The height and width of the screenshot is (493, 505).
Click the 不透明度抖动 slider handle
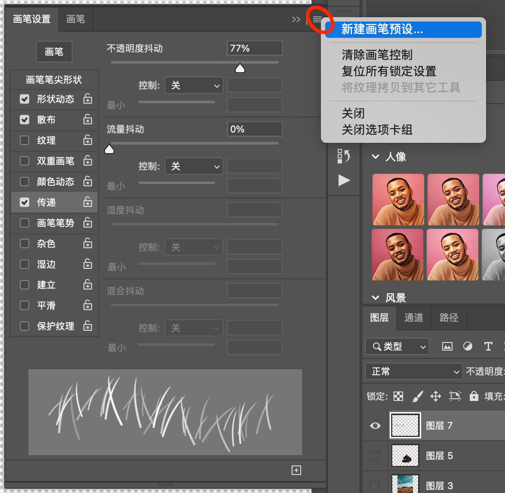coord(240,68)
